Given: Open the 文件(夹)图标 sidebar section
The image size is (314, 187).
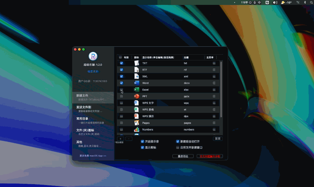Looking at the screenshot, I should [x=93, y=132].
